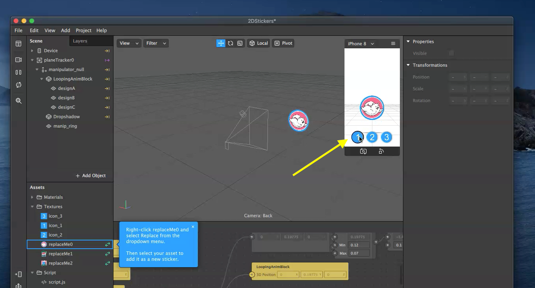Close the blue tutorial tooltip
Image resolution: width=535 pixels, height=288 pixels.
coord(193,227)
